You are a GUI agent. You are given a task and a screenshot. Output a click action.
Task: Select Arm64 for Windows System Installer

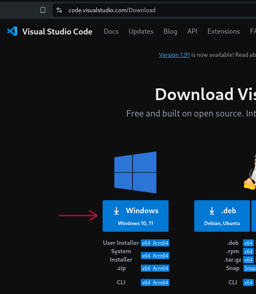point(161,256)
